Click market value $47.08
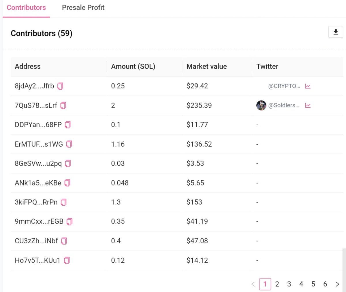 coord(197,241)
